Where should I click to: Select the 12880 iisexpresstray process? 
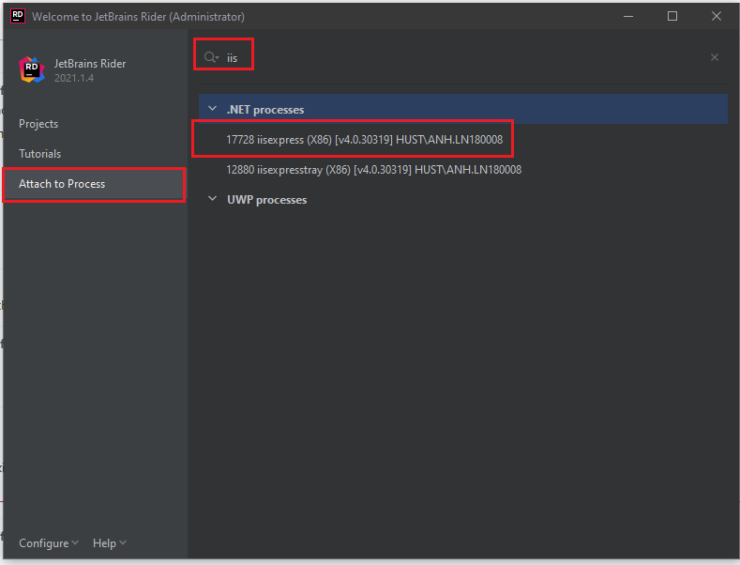tap(373, 170)
